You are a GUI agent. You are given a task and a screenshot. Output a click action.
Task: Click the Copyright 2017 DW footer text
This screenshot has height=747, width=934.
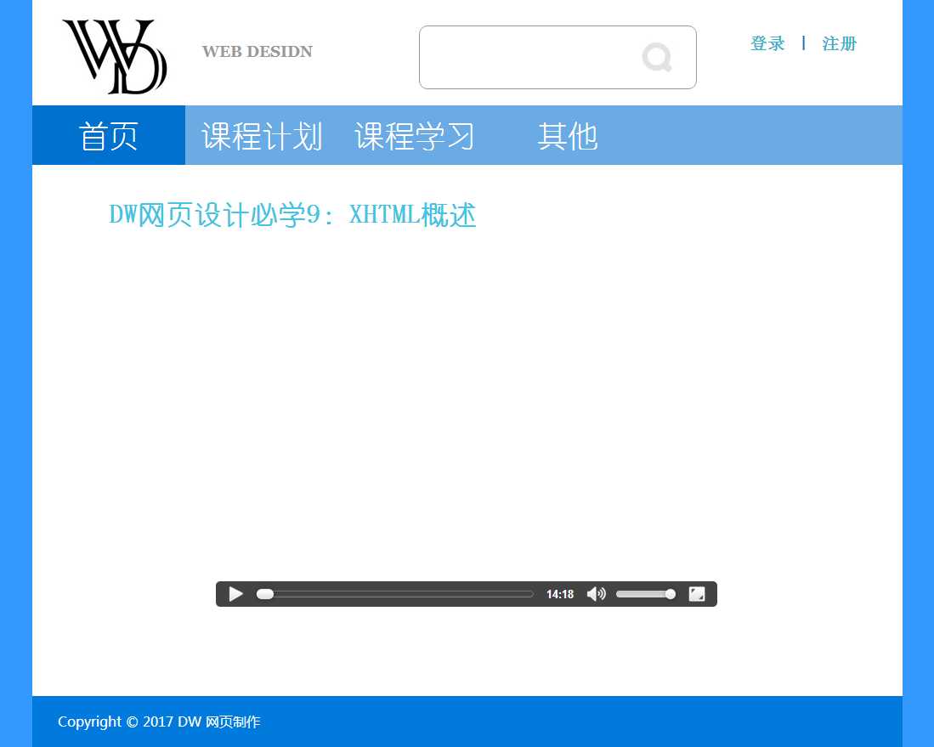tap(159, 722)
